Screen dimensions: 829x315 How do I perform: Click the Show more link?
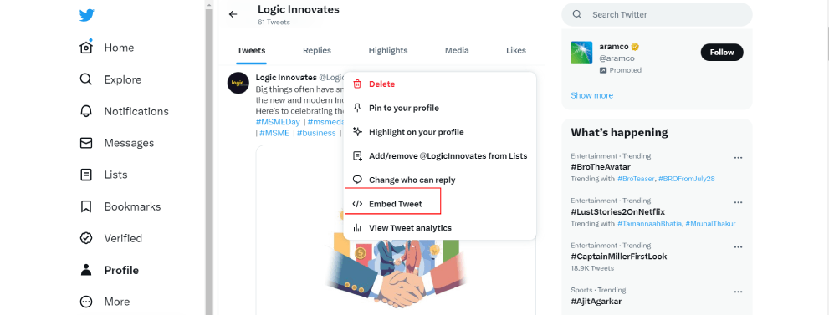point(591,95)
